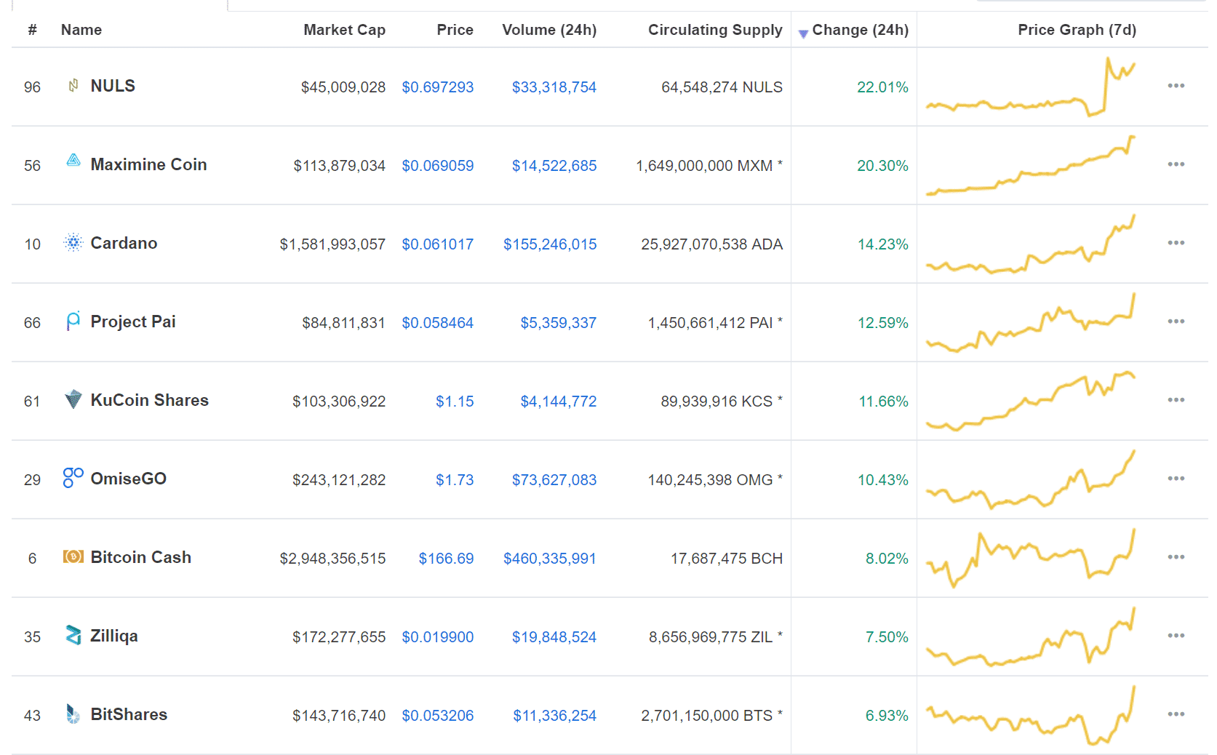
Task: Open the BitShares coin page
Action: (129, 714)
